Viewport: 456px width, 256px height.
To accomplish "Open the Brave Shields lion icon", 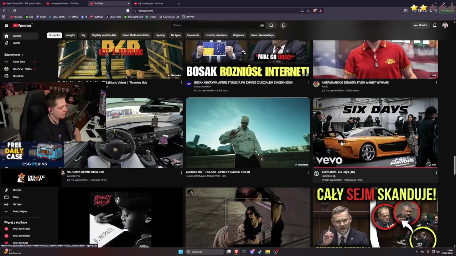I will pos(315,11).
